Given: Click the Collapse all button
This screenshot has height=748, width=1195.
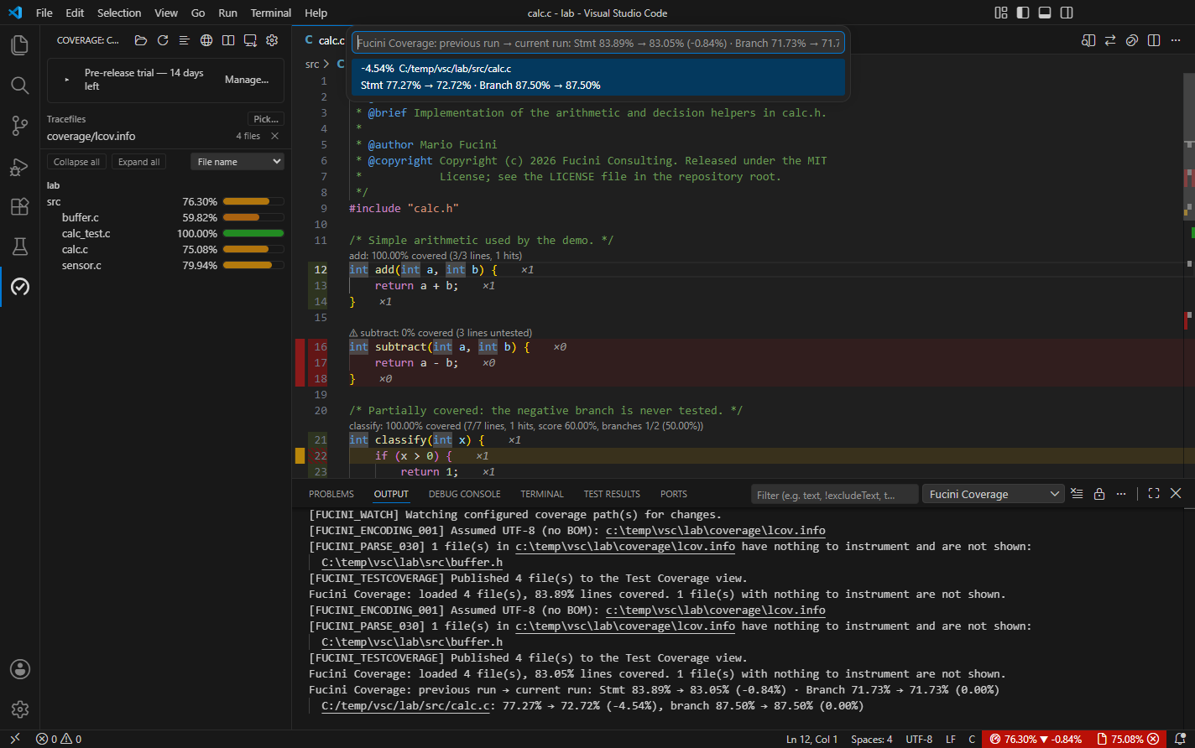Looking at the screenshot, I should (77, 162).
